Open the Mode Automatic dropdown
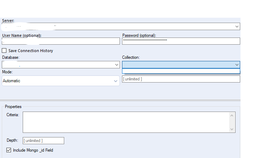Viewport: 254px width, 158px height. point(61,81)
